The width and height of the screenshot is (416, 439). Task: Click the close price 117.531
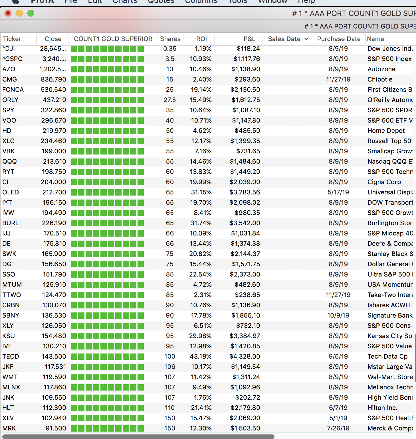coord(55,367)
